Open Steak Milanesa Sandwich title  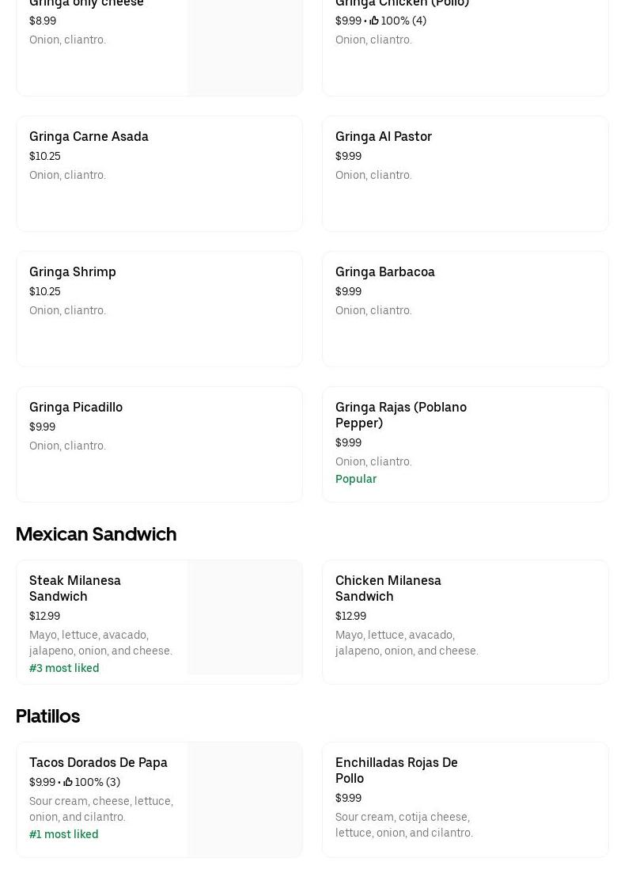tap(75, 588)
